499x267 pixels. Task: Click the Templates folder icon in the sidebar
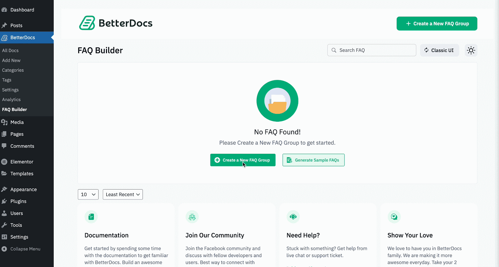coord(4,174)
